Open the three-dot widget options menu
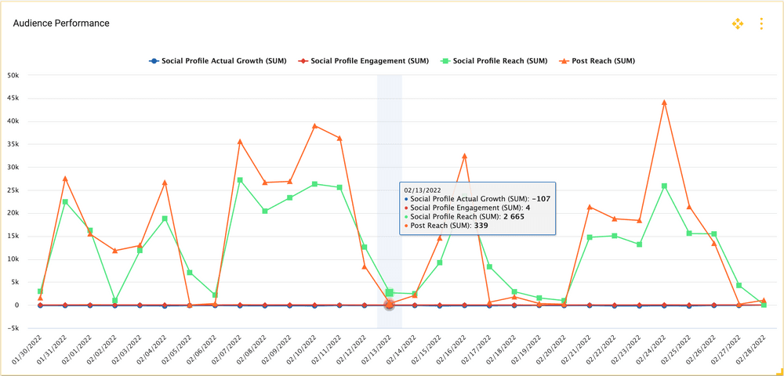This screenshot has width=784, height=376. [x=760, y=24]
